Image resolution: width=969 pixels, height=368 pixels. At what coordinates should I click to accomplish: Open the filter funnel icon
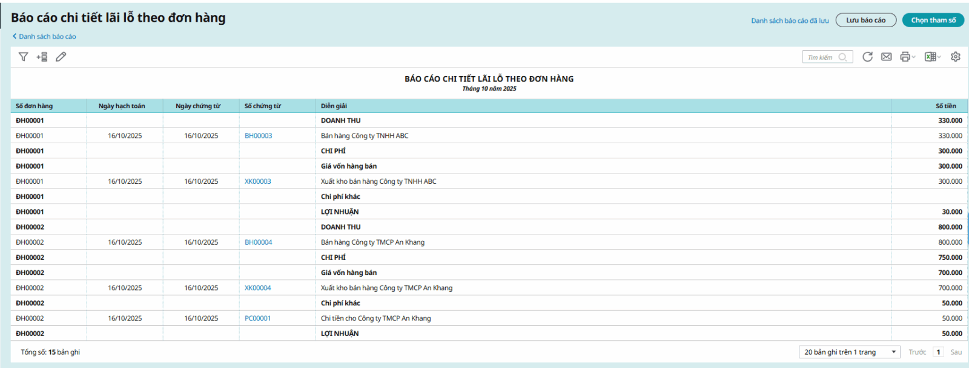[x=23, y=57]
